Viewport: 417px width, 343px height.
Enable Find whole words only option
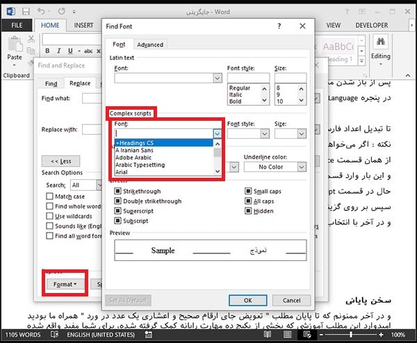(x=49, y=206)
